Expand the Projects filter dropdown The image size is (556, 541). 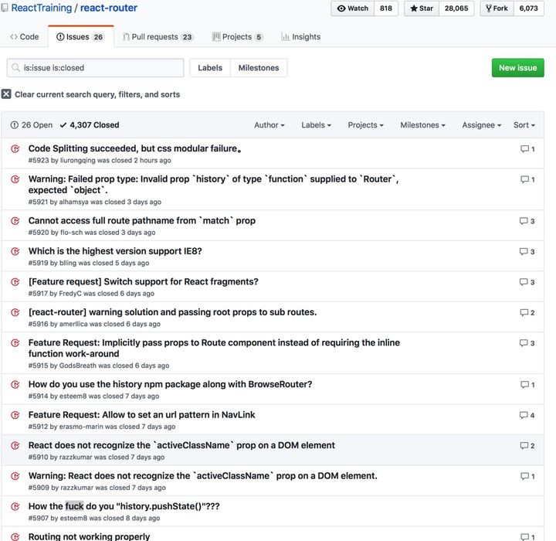coord(365,125)
